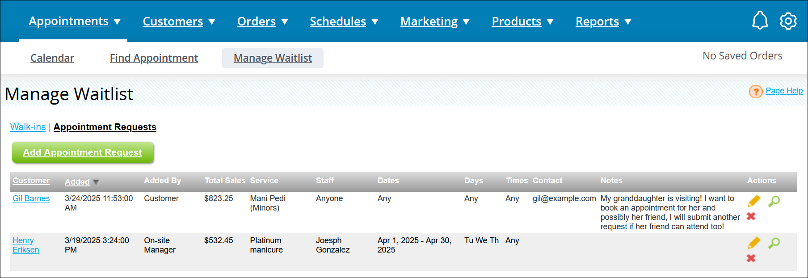This screenshot has width=808, height=278.
Task: Open the Customers menu
Action: pyautogui.click(x=173, y=21)
